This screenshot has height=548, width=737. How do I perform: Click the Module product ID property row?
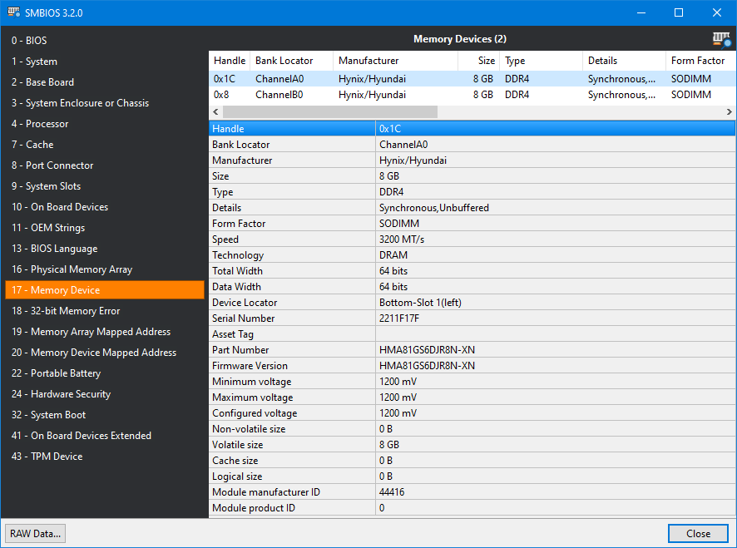pyautogui.click(x=472, y=508)
